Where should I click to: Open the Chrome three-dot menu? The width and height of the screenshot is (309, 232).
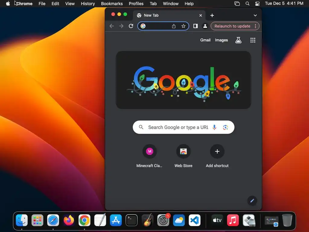(255, 26)
